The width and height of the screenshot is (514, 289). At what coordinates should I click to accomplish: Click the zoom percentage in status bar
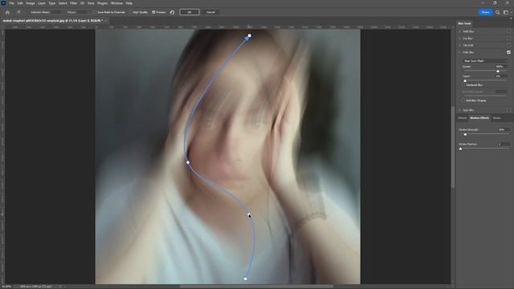pyautogui.click(x=6, y=287)
